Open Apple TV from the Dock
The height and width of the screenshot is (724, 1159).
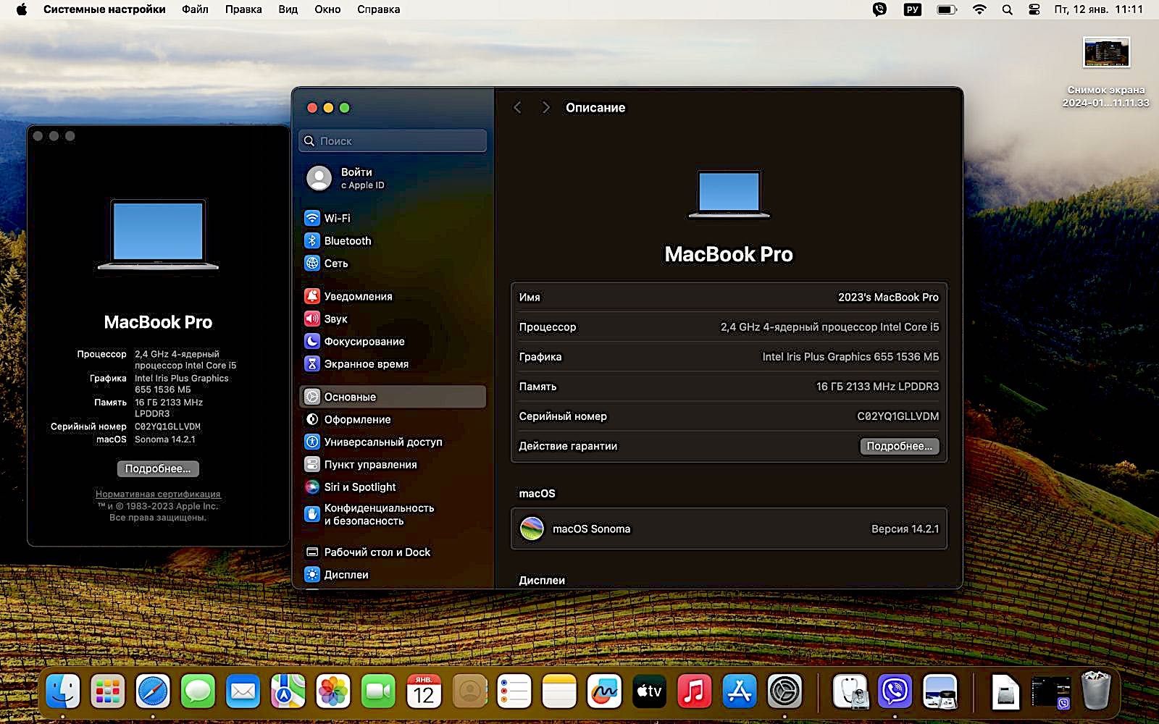[x=649, y=691]
